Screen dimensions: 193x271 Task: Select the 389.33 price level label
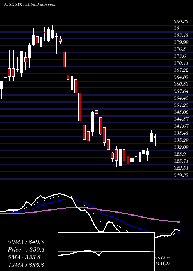(181, 21)
